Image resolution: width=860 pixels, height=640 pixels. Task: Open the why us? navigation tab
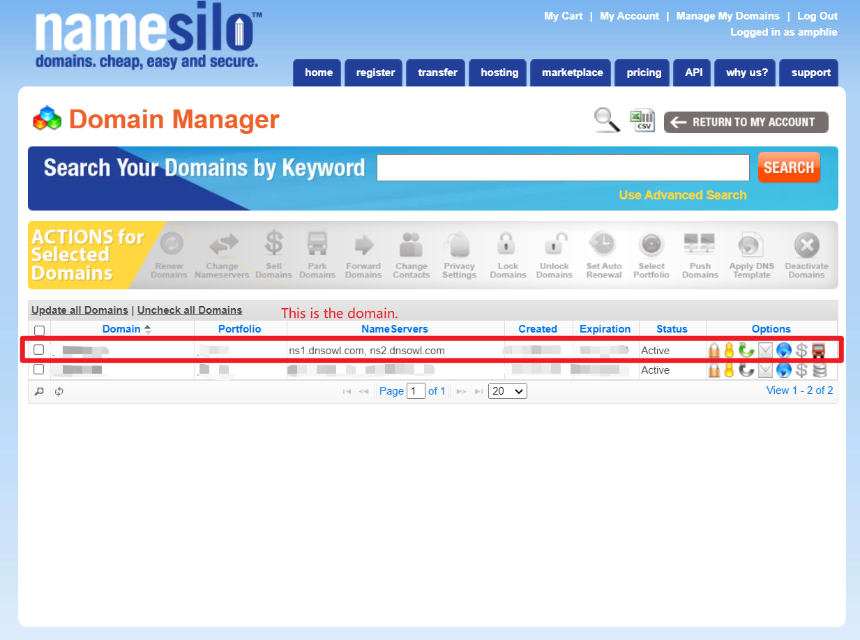(x=746, y=73)
